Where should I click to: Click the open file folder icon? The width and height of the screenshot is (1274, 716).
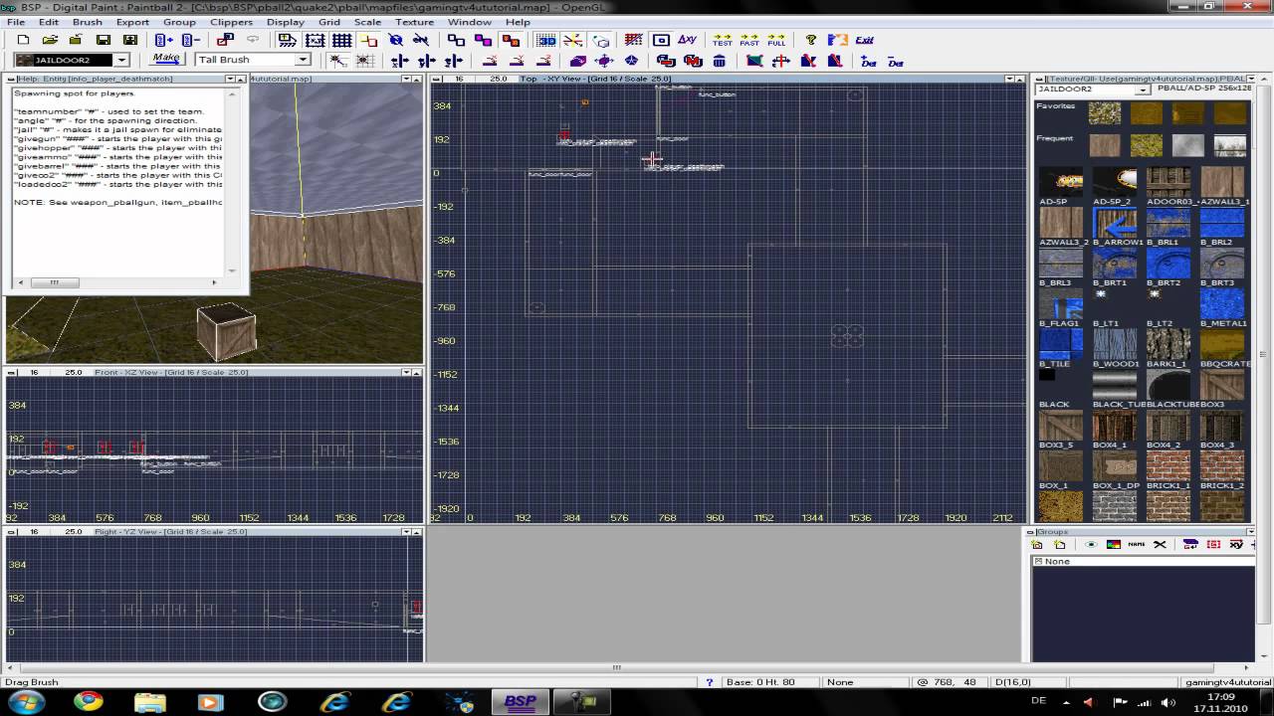click(49, 40)
